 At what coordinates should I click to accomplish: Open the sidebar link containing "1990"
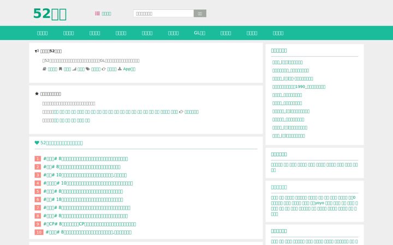299,87
